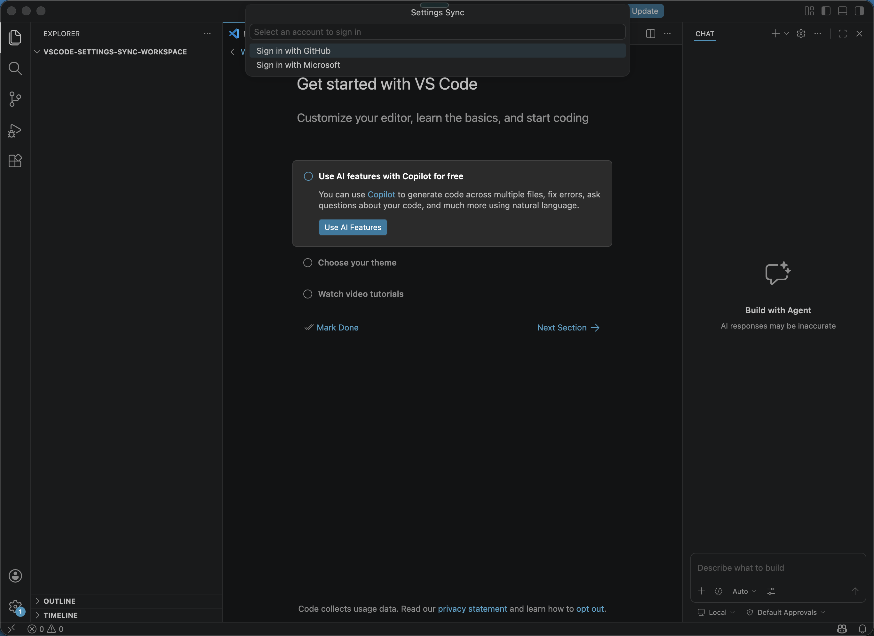874x636 pixels.
Task: Add context with plus in chat input
Action: [x=702, y=591]
